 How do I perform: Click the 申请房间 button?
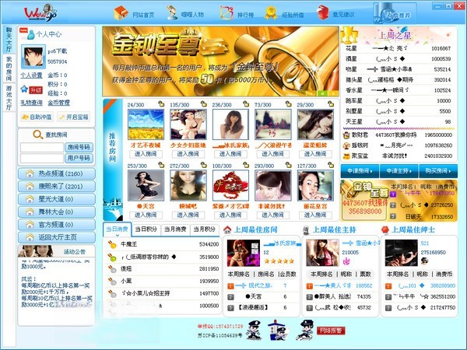click(x=360, y=171)
